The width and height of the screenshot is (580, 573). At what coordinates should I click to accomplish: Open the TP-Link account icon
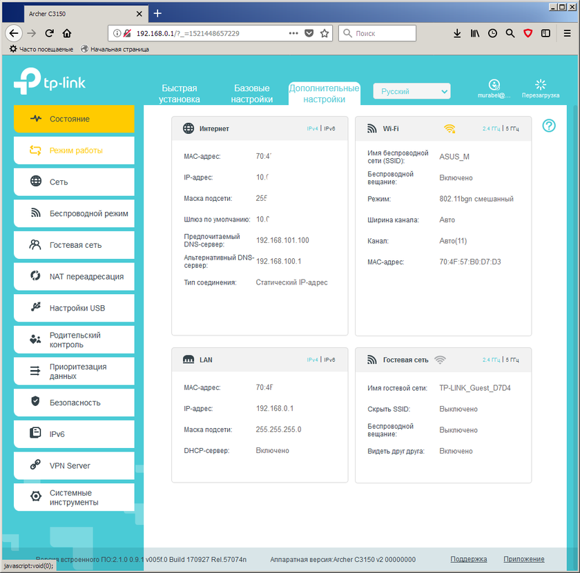pos(494,84)
